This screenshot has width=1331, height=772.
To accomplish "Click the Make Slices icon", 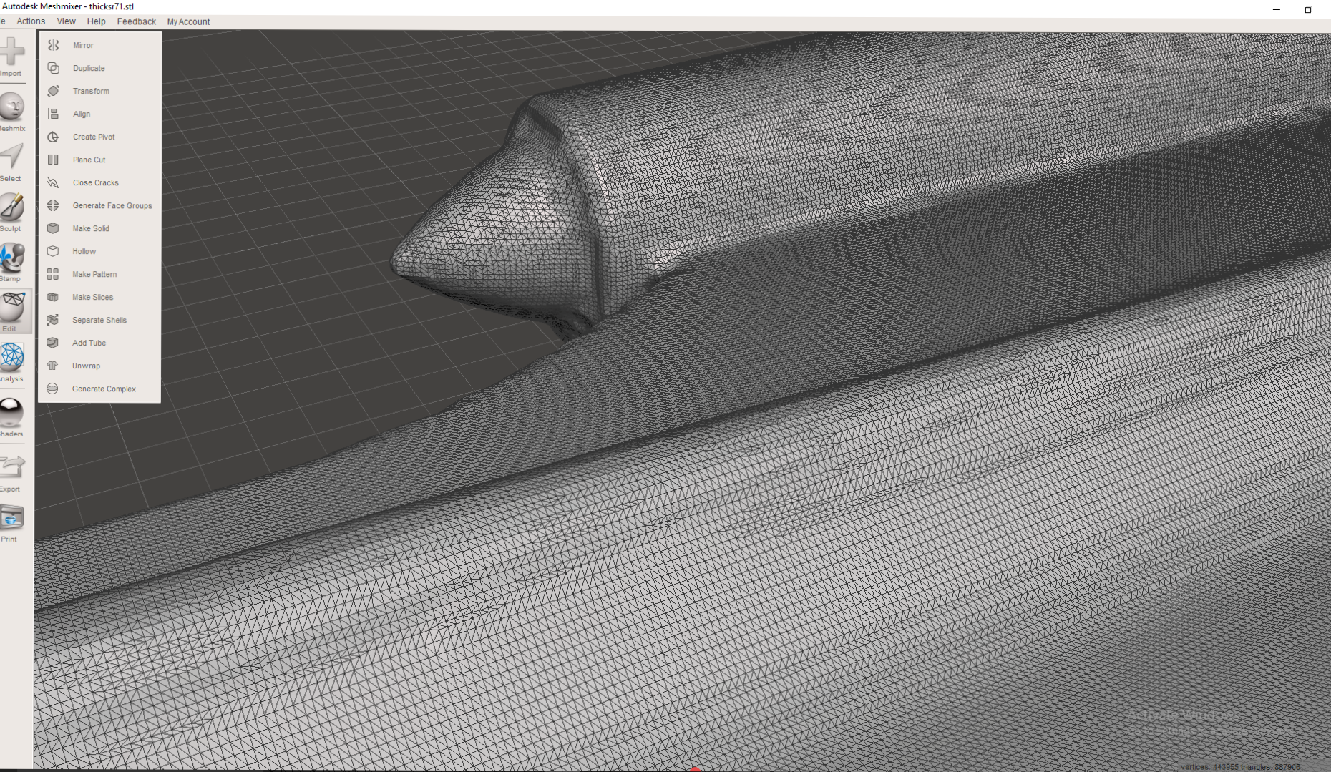I will click(53, 297).
